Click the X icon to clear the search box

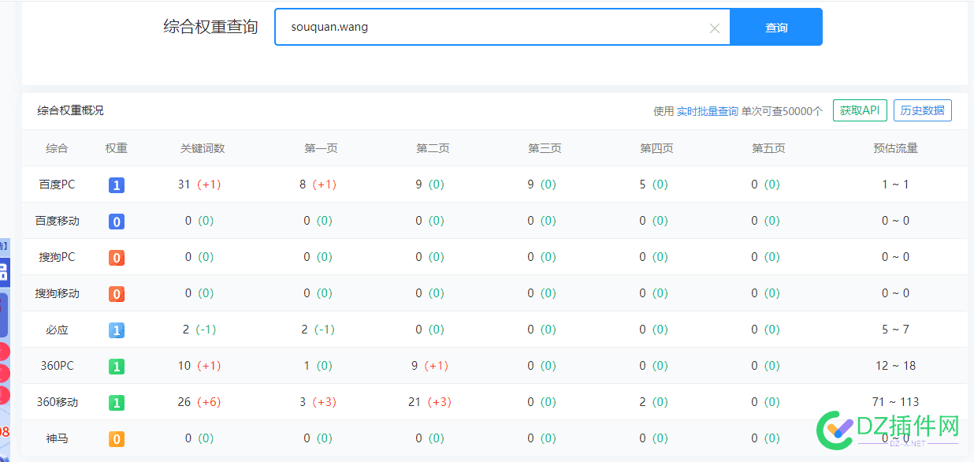point(714,27)
